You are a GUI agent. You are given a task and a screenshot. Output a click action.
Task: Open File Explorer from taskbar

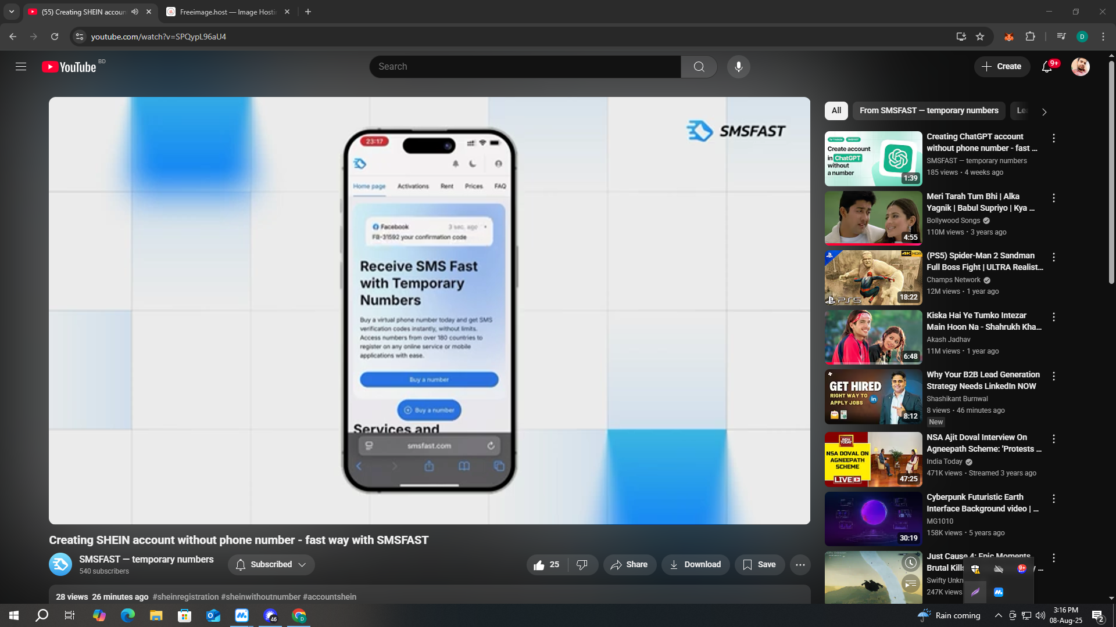[x=156, y=615]
